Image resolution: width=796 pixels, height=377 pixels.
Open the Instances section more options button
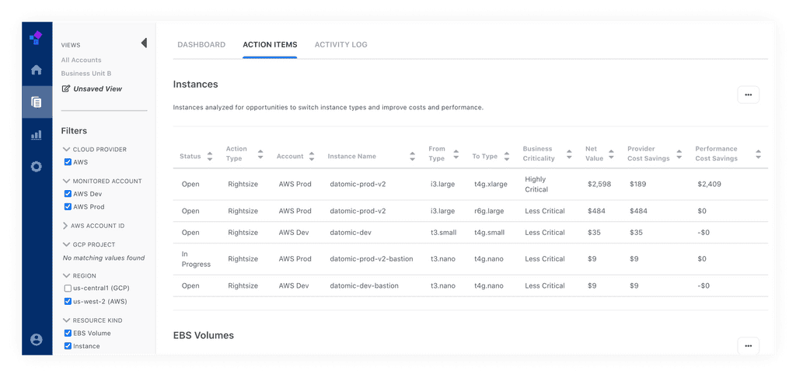pyautogui.click(x=748, y=95)
